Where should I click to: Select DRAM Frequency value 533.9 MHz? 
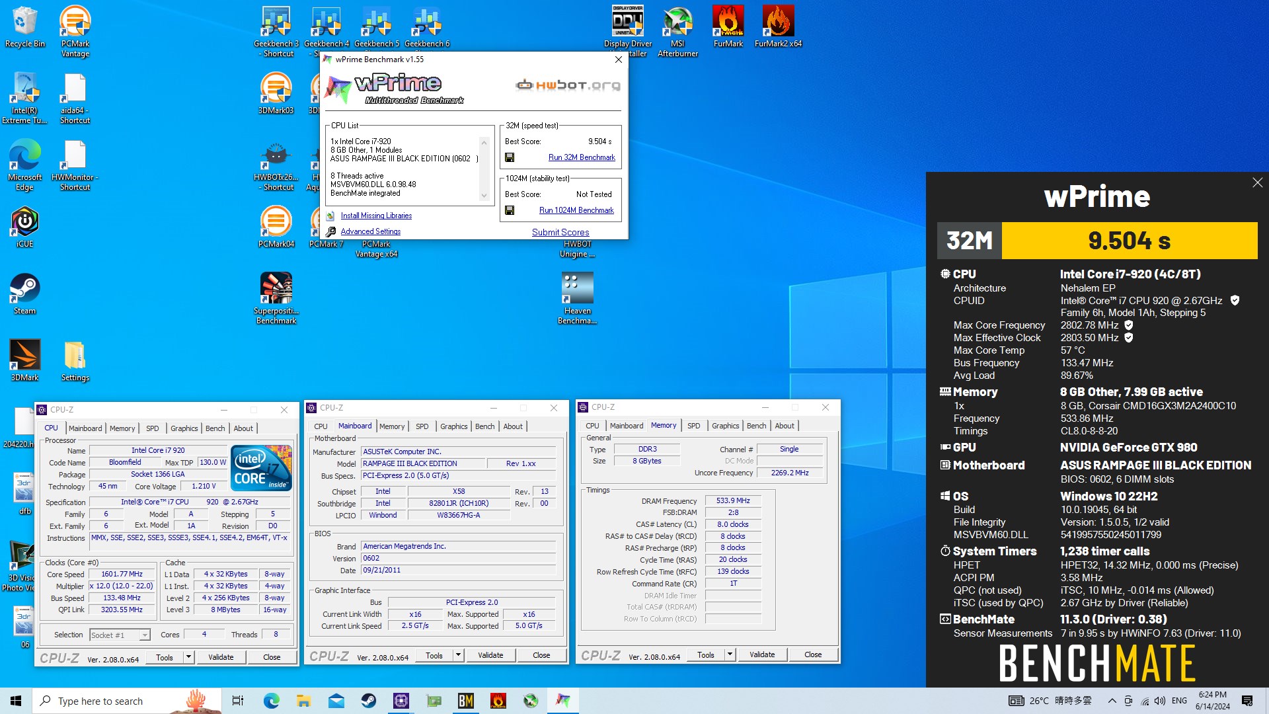point(733,500)
